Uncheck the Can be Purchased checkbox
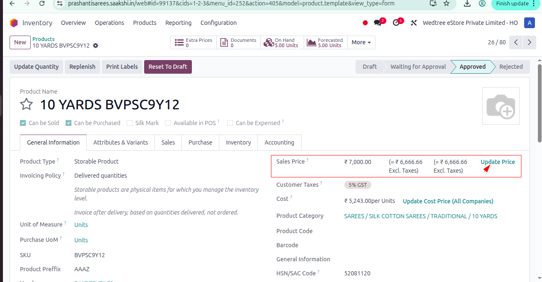542x282 pixels. (69, 123)
